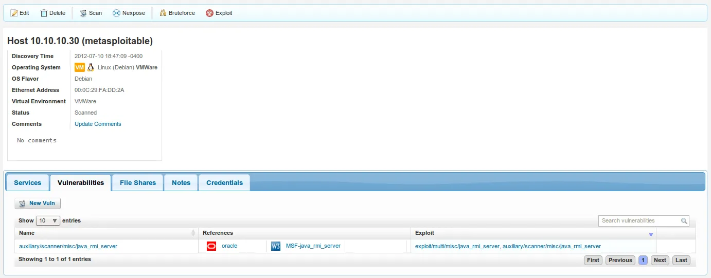
Task: Toggle sort arrow on Exploit column
Action: coord(650,234)
